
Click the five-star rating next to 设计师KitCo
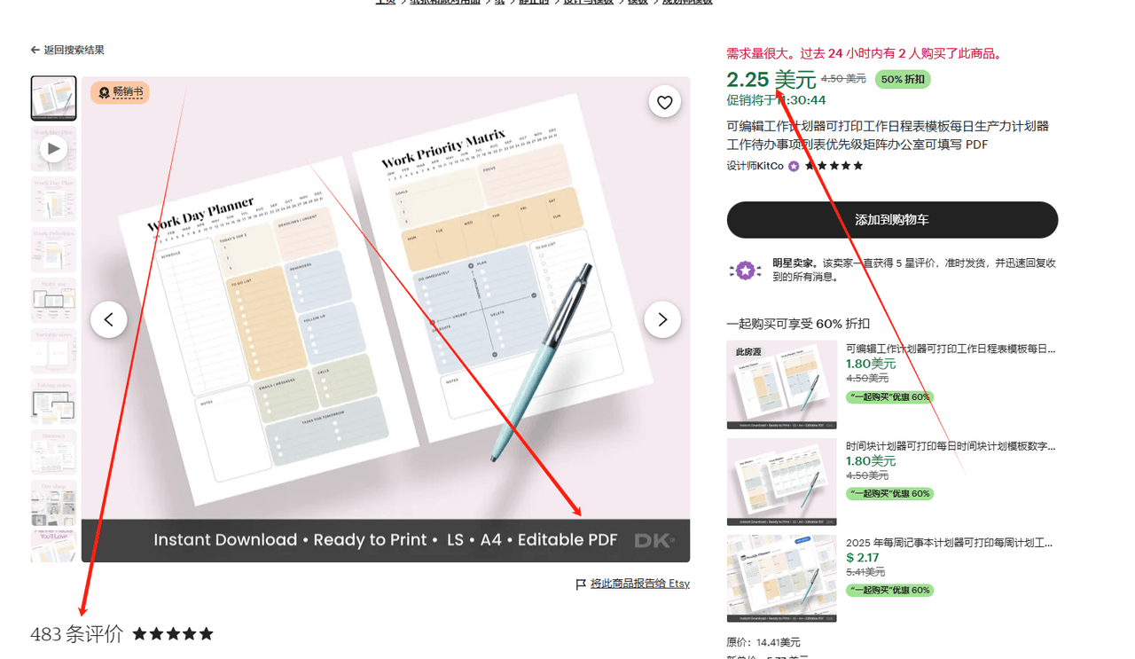coord(834,166)
